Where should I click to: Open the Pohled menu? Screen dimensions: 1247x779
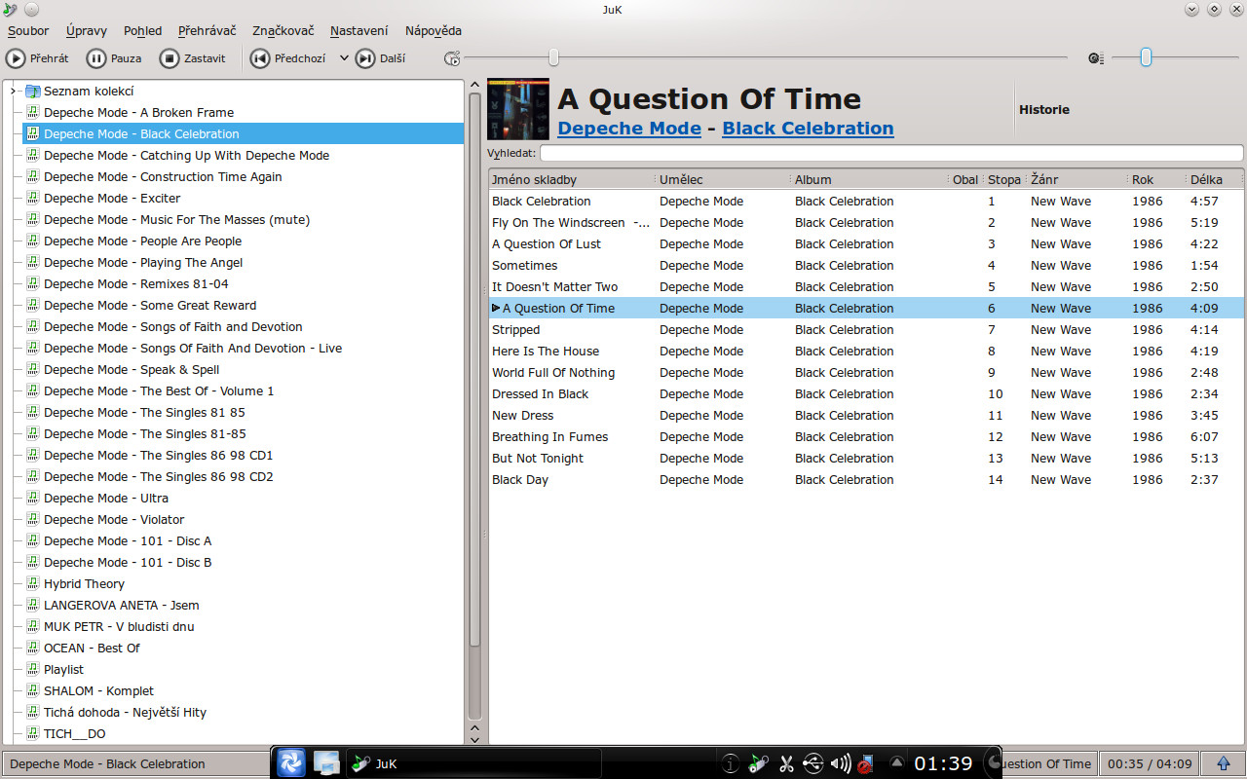click(x=143, y=30)
